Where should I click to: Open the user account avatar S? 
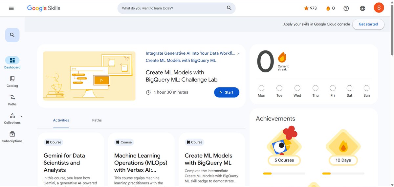pos(379,8)
